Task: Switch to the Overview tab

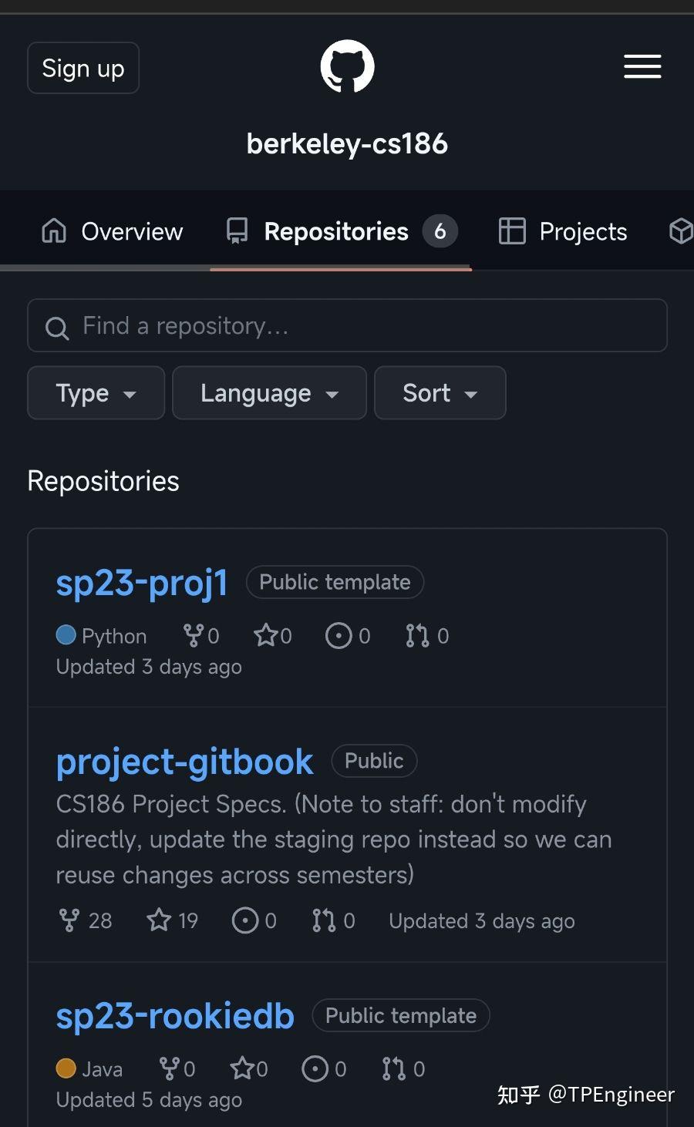Action: 113,231
